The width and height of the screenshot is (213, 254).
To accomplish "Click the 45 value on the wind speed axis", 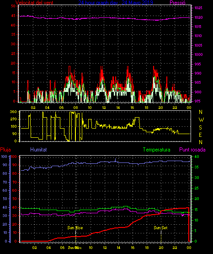I will 13,16.
